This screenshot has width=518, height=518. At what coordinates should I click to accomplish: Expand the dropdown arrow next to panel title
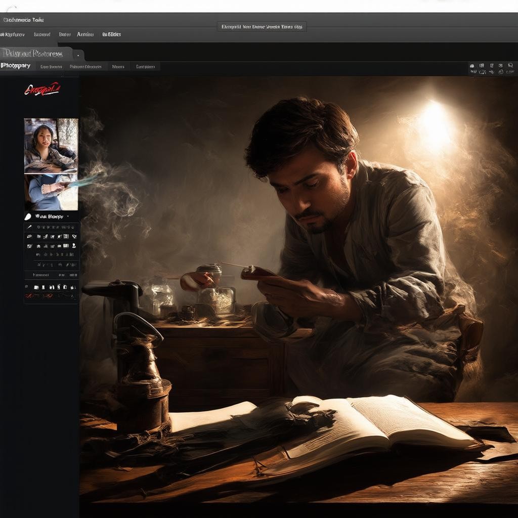pos(68,216)
